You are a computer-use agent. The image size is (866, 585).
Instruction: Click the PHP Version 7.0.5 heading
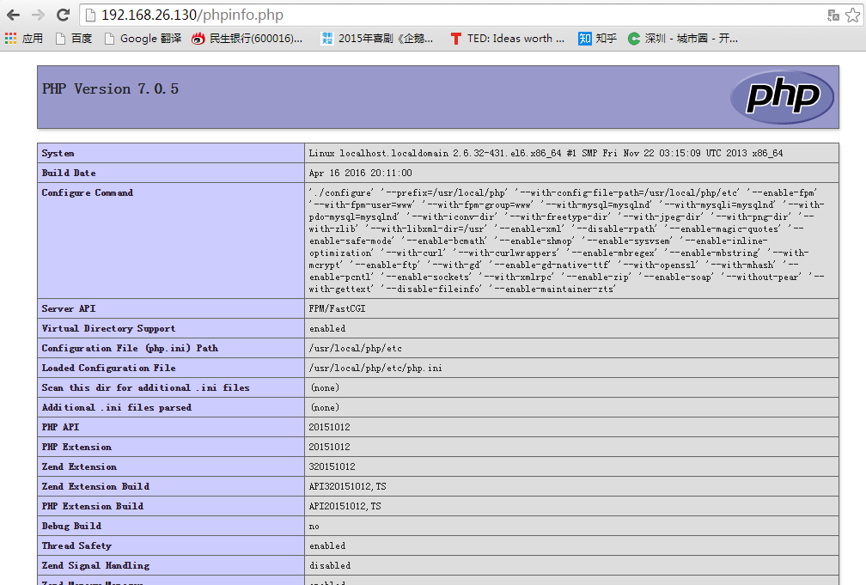coord(111,89)
